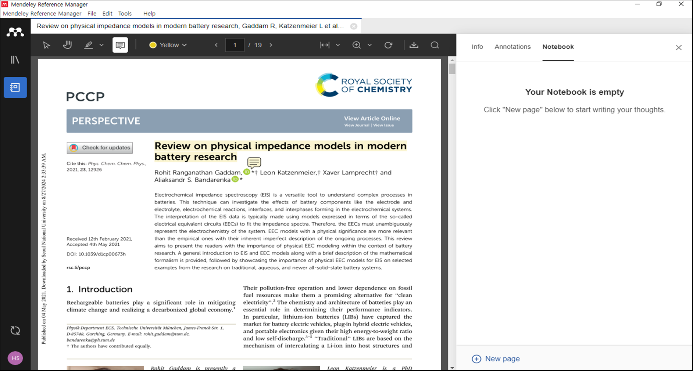Select the highlighter pen tool
693x371 pixels.
(x=89, y=45)
